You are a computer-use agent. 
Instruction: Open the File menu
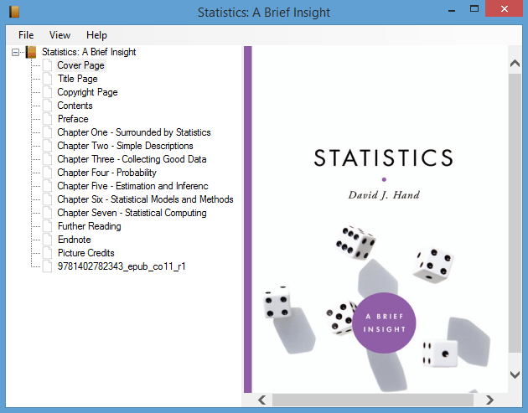point(26,35)
